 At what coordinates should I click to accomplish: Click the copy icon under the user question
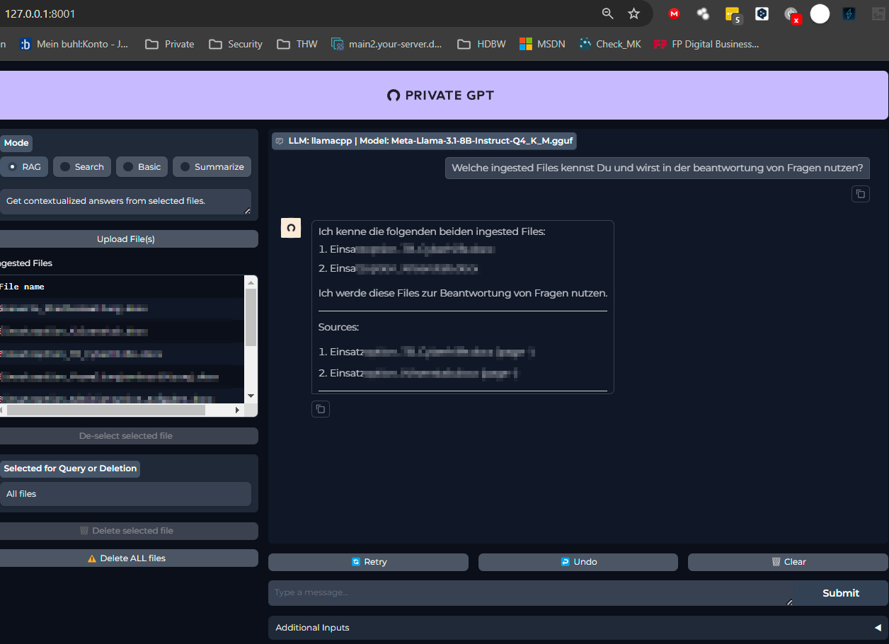click(x=860, y=194)
